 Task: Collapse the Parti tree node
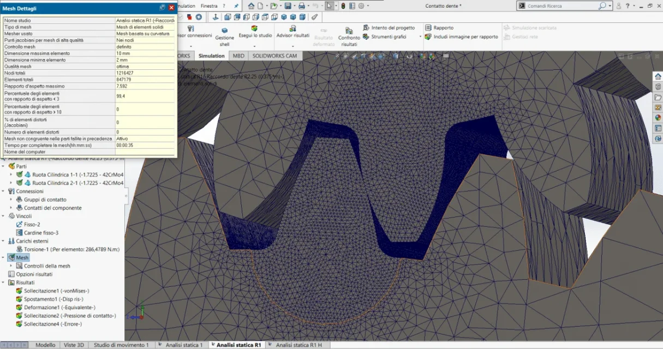[x=3, y=166]
